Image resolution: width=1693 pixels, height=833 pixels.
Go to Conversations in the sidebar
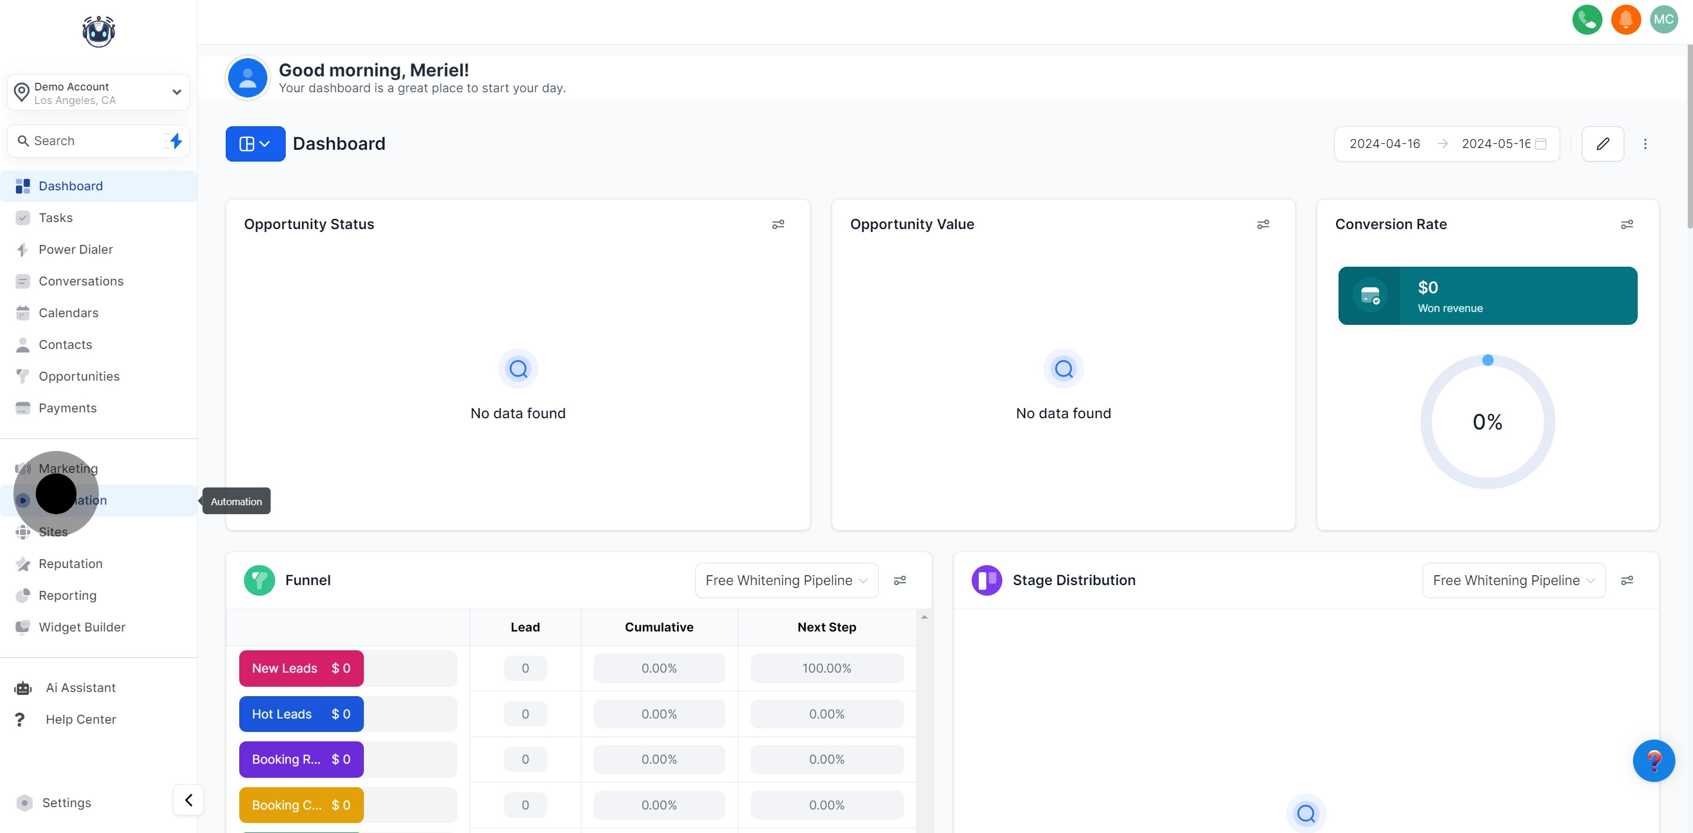(x=81, y=281)
